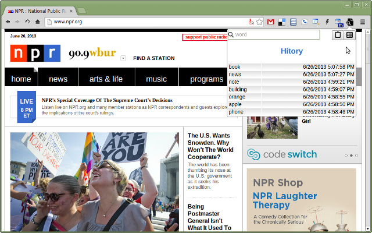372x233 pixels.
Task: Click the Hitory heading link
Action: coord(292,51)
